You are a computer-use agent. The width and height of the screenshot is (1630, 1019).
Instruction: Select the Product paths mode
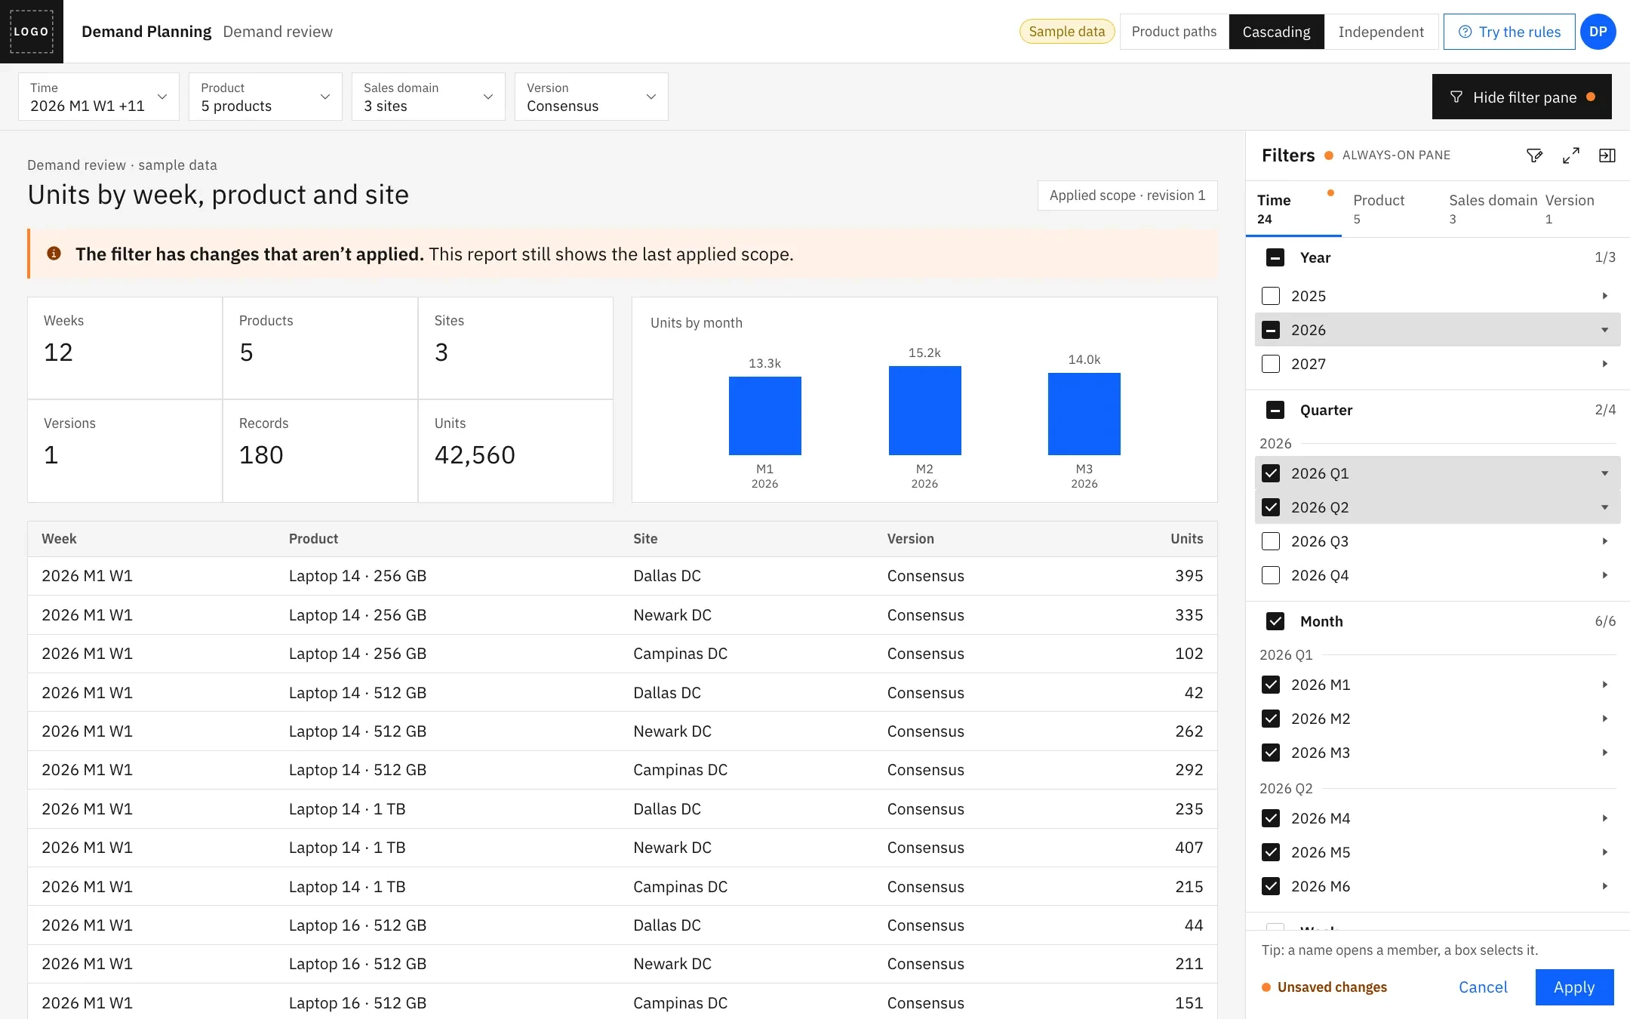click(1174, 32)
